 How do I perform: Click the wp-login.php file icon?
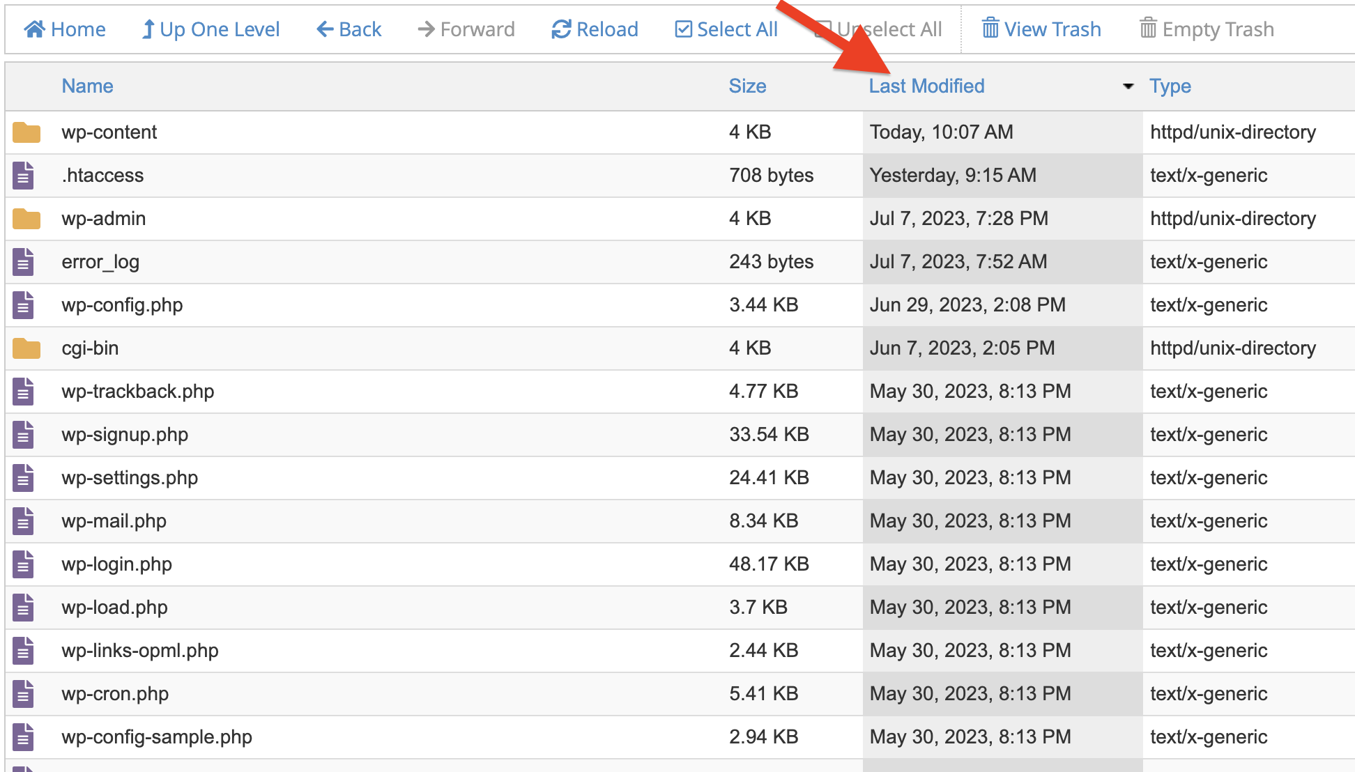coord(23,564)
